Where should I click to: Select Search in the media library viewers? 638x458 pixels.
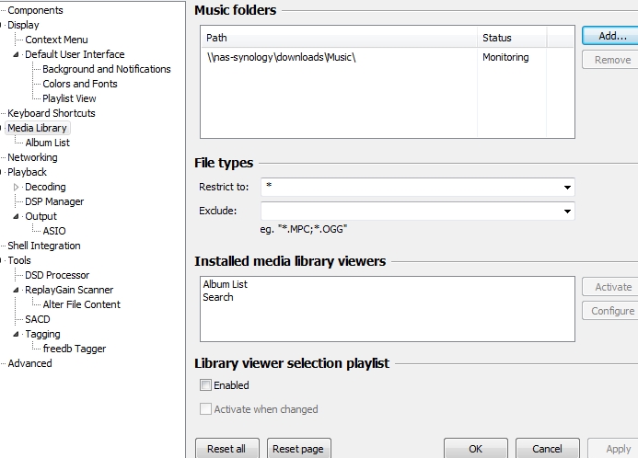click(218, 297)
